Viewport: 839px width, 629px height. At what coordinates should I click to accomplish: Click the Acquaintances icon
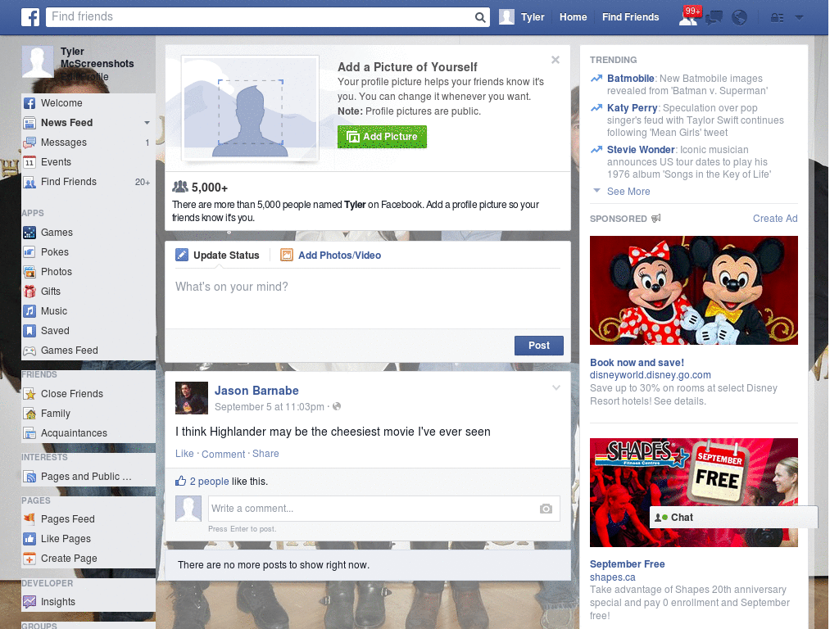click(x=29, y=433)
